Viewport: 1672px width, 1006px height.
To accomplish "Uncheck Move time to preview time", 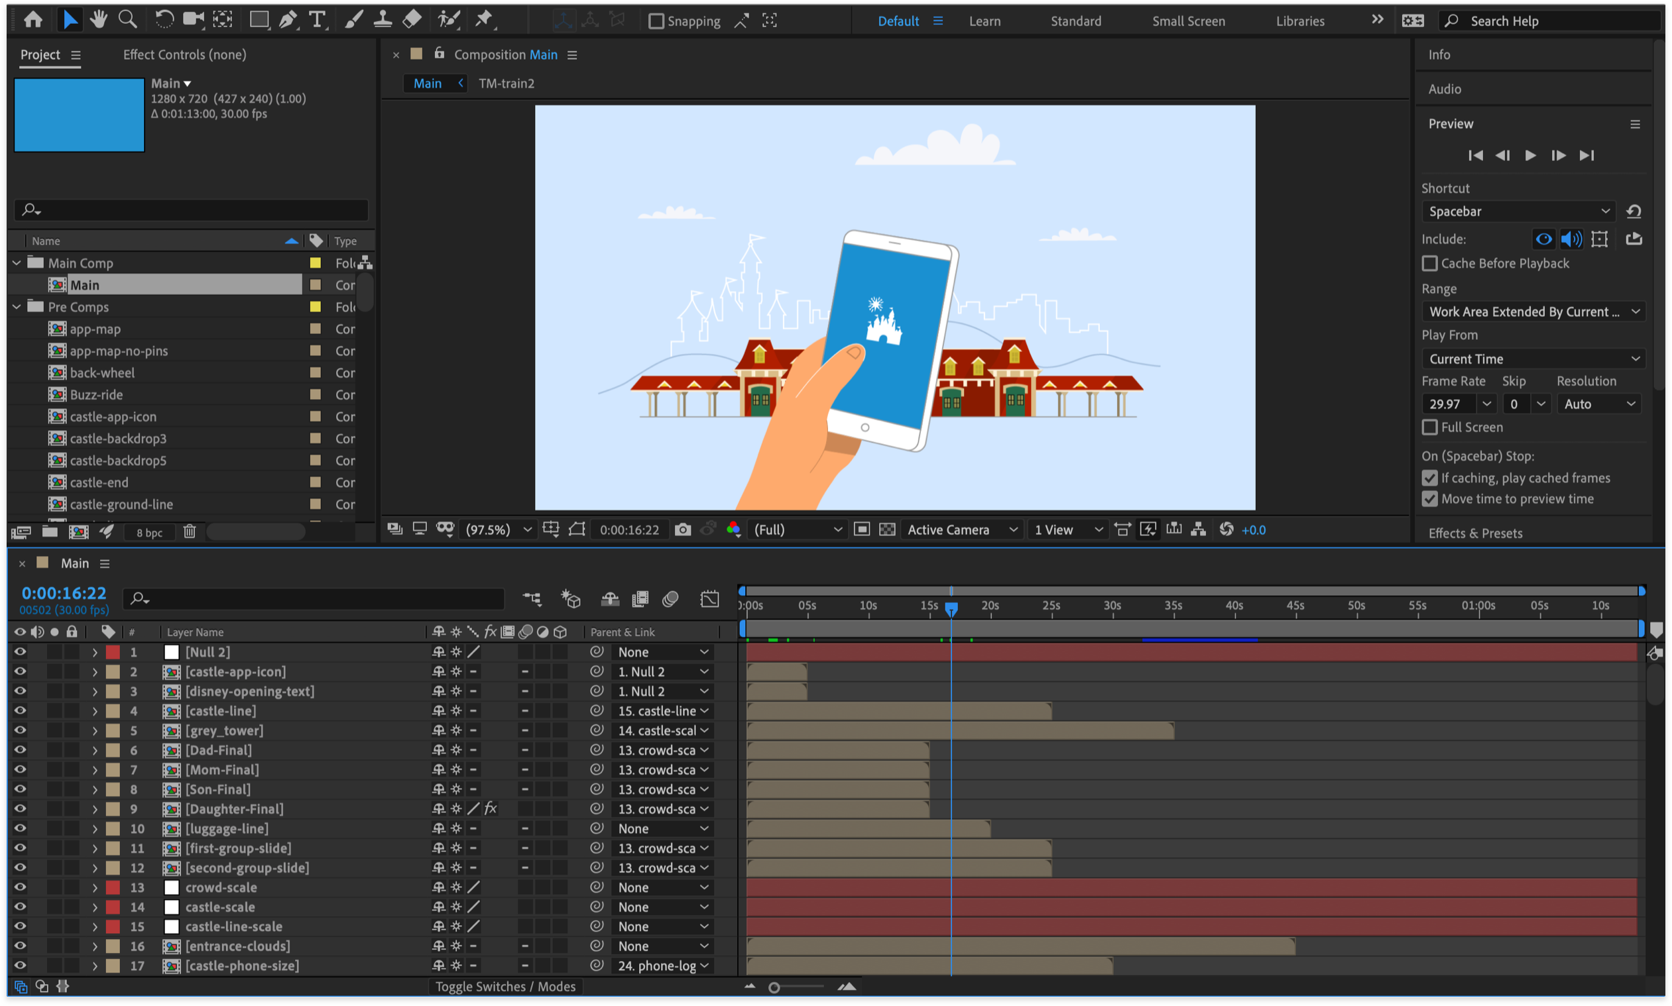I will (x=1430, y=499).
